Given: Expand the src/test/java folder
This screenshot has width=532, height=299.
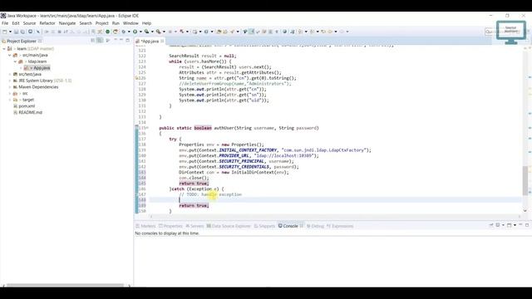Looking at the screenshot, I should (9, 74).
